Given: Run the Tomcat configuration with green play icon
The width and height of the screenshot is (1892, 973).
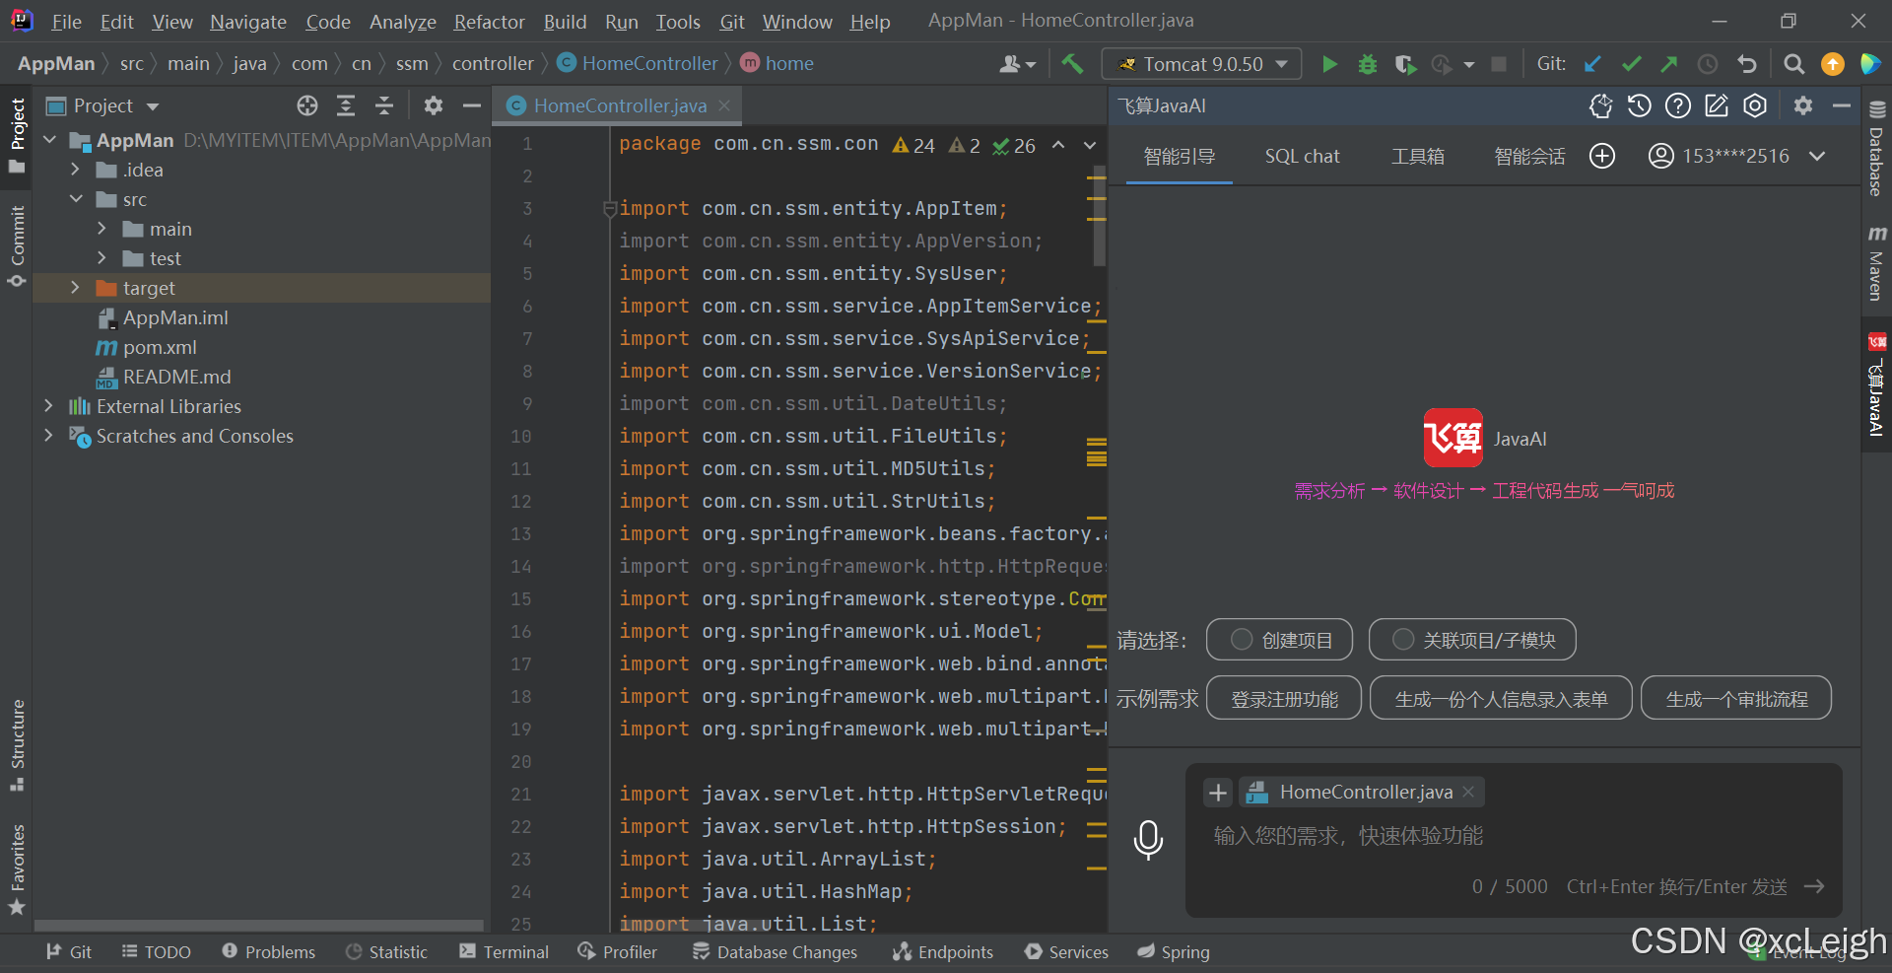Looking at the screenshot, I should [x=1329, y=64].
